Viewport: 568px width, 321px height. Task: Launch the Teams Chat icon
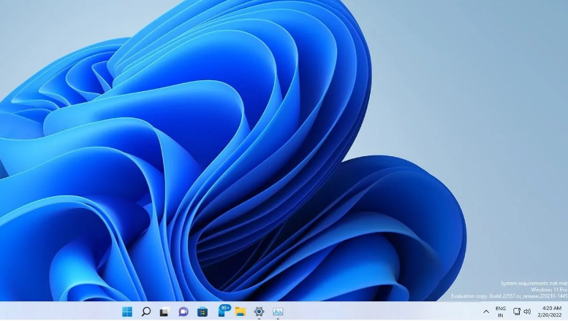(x=183, y=312)
